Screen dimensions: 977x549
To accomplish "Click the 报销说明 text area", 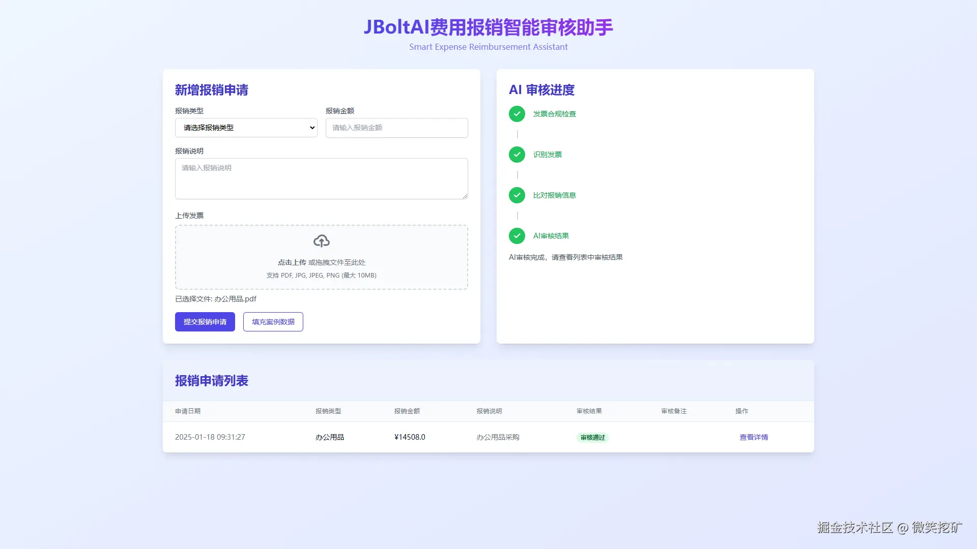I will [321, 178].
